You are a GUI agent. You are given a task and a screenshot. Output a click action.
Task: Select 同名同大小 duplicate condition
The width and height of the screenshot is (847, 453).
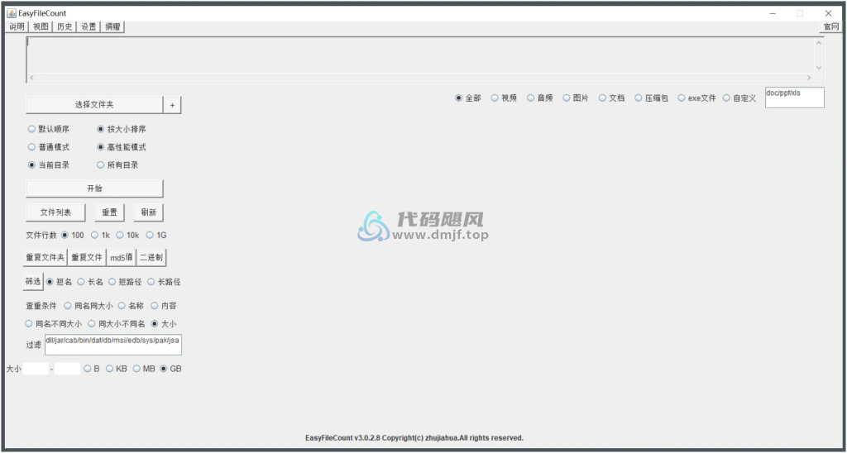pyautogui.click(x=89, y=306)
